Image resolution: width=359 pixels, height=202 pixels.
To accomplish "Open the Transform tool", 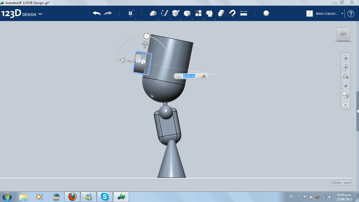I will click(x=131, y=13).
